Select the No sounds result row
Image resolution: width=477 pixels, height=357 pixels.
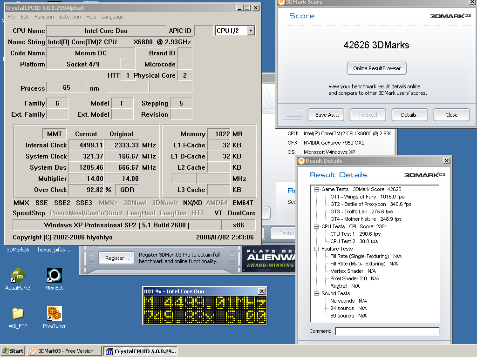348,301
